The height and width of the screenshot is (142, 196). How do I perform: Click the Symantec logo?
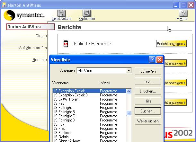24,15
